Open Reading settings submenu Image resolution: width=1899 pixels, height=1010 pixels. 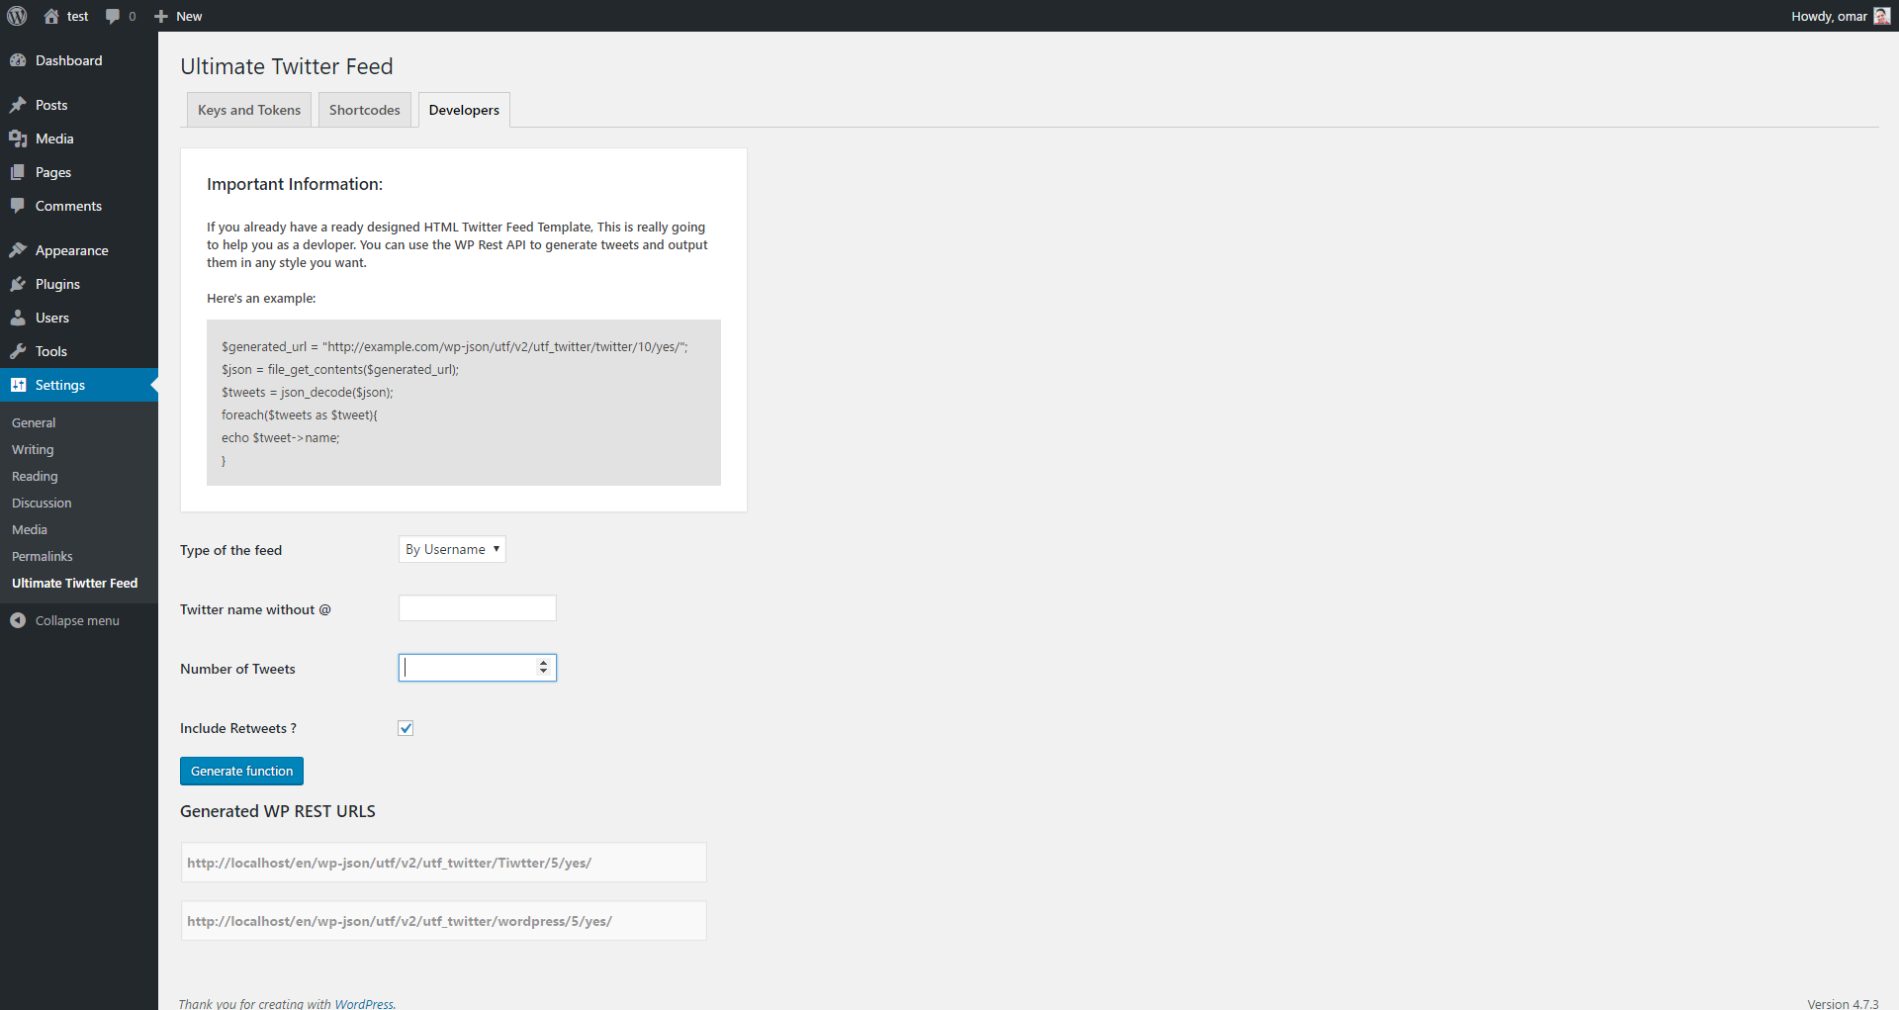[x=35, y=476]
